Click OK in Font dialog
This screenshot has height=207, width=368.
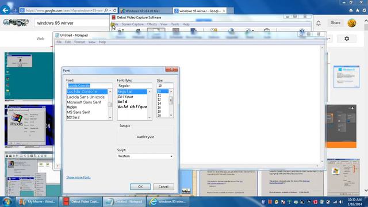coord(140,187)
